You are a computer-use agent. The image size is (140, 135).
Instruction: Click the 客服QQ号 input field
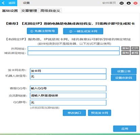(x=68, y=89)
